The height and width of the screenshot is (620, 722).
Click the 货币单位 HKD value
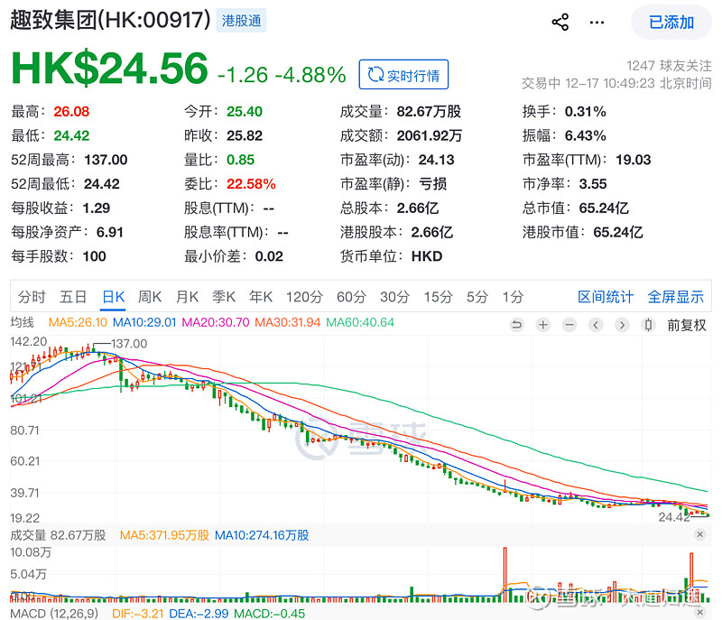[426, 256]
